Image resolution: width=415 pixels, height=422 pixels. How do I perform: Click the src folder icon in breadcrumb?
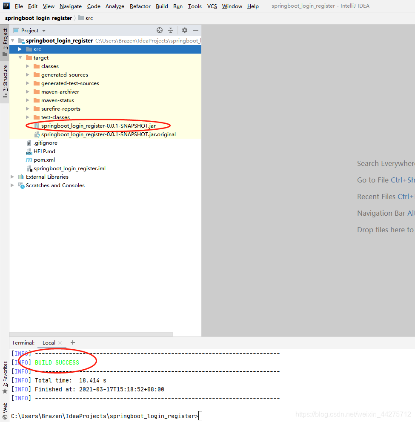point(81,18)
